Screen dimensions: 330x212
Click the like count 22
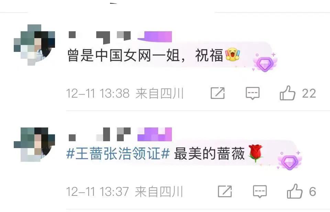[x=309, y=93]
